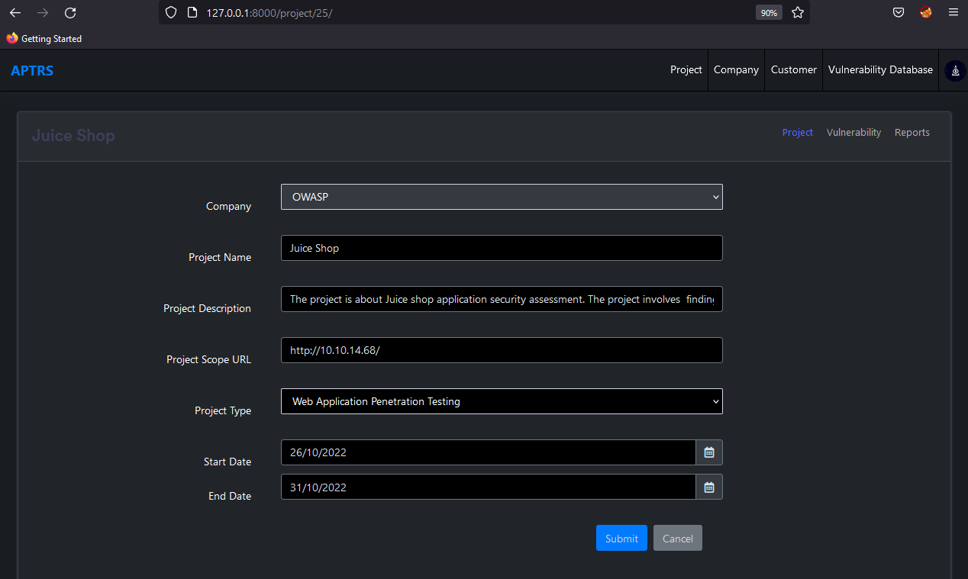Image resolution: width=968 pixels, height=579 pixels.
Task: Click the Project Type label
Action: pos(223,410)
